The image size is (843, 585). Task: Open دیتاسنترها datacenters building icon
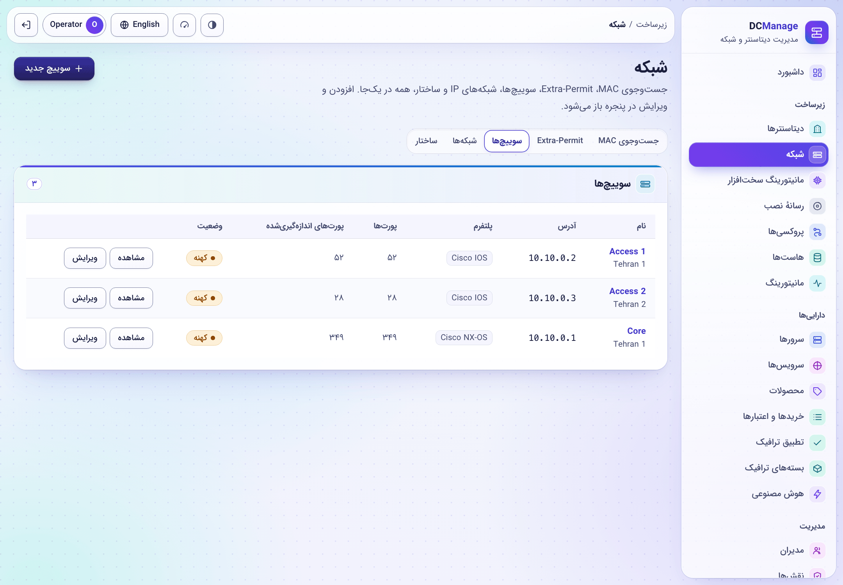coord(817,129)
